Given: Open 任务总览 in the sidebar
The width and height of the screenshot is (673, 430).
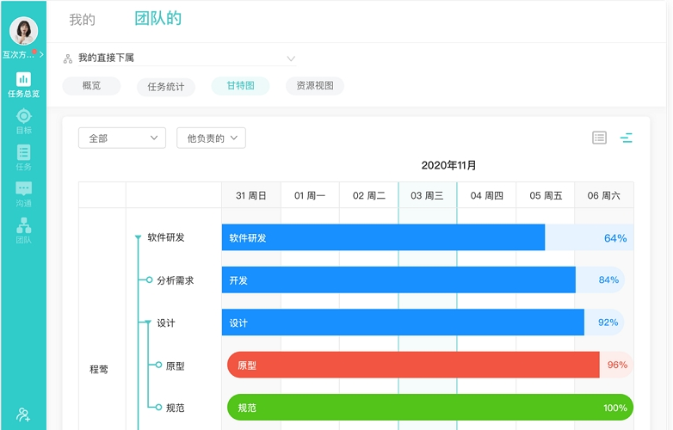Looking at the screenshot, I should 23,84.
